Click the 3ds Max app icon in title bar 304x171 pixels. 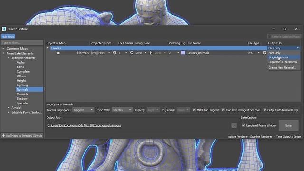point(4,29)
